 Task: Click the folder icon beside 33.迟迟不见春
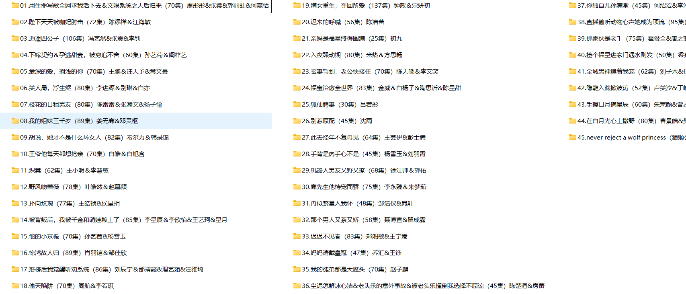(x=297, y=236)
